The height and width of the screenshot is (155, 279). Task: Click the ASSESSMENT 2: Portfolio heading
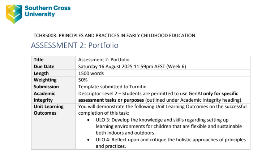75,46
